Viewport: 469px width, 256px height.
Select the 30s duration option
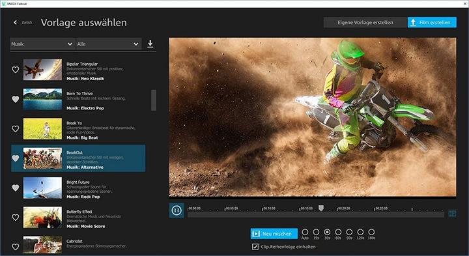point(327,232)
